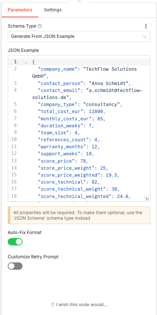Switch to the Settings tab
Image resolution: width=157 pixels, height=315 pixels.
coord(53,10)
